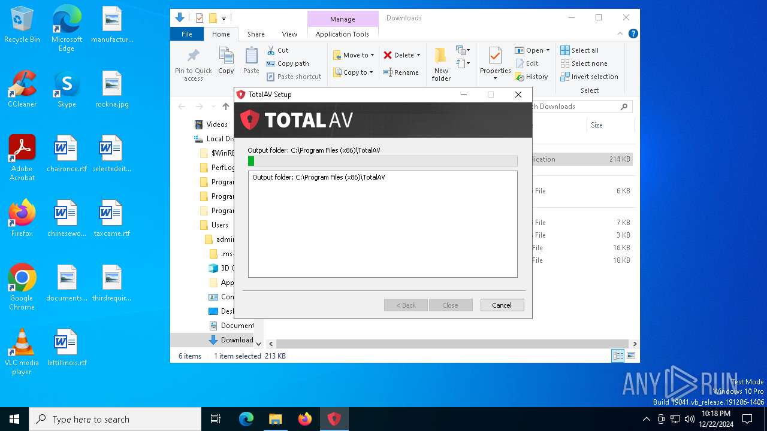Select the manufactur... image file on desktop
This screenshot has height=431, width=767.
coord(112,25)
